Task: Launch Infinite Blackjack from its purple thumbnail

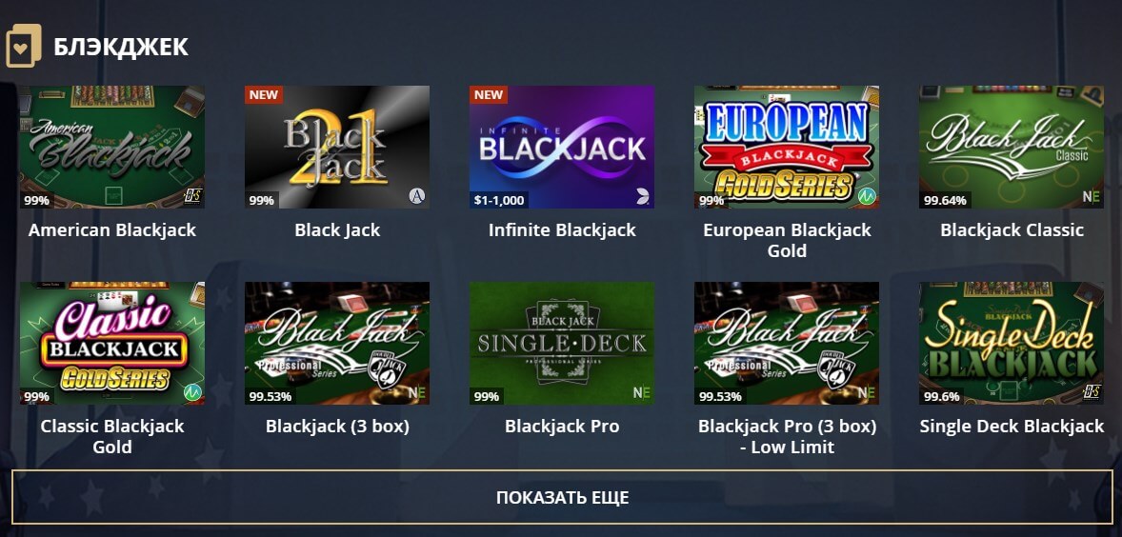Action: point(562,148)
